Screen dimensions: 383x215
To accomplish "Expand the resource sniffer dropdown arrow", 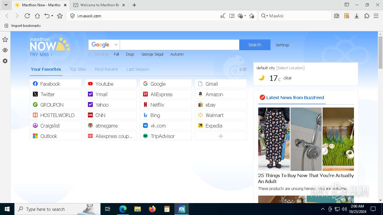I will coord(245,16).
